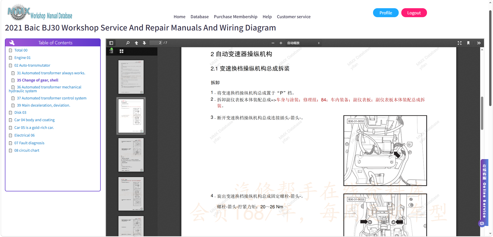Open the Electrical 06 section

[x=24, y=135]
